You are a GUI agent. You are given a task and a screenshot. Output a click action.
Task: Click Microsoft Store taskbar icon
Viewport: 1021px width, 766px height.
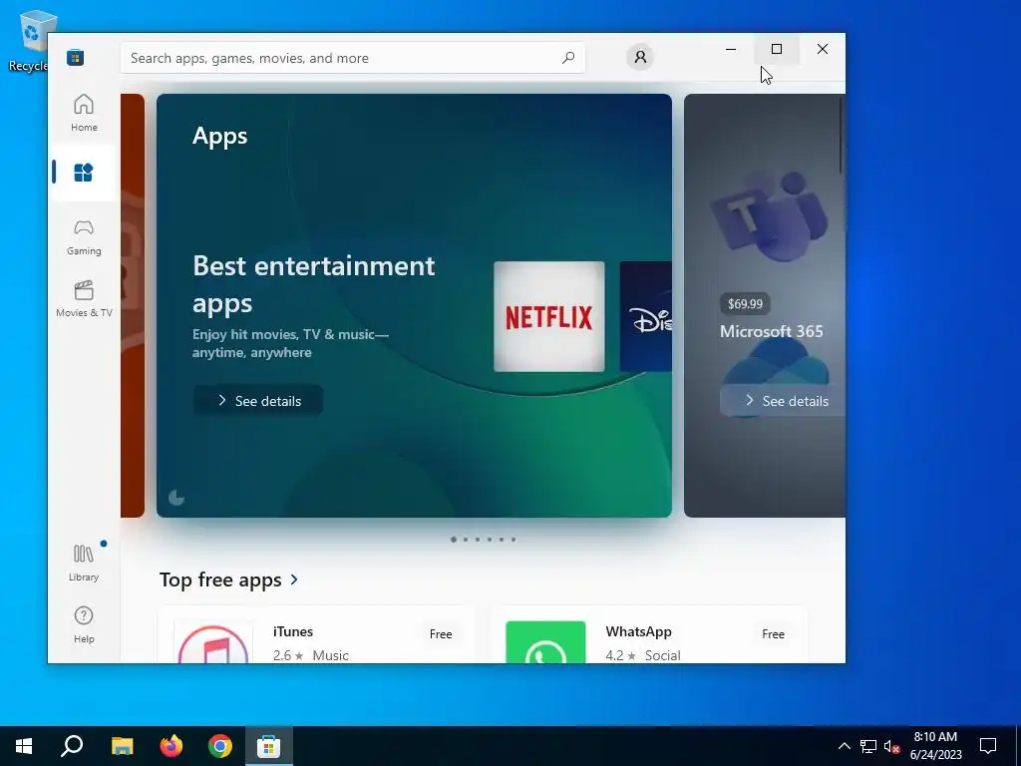(269, 746)
